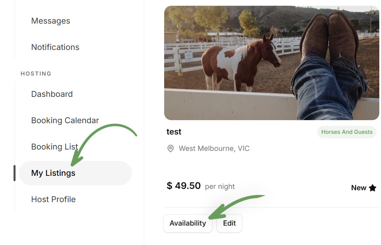Open the horse listing photo

click(272, 63)
